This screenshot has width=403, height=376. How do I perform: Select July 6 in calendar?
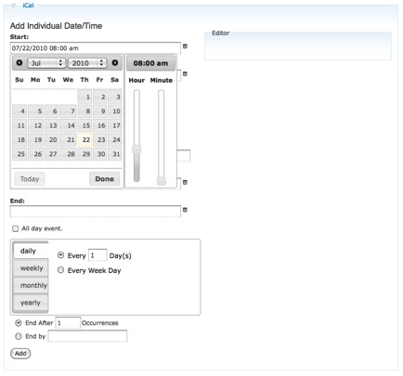click(x=52, y=111)
